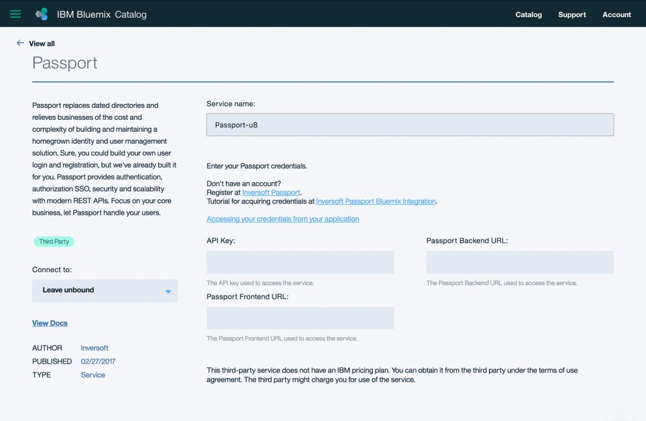Click the published date 02/27/2017
The image size is (646, 421).
point(98,361)
